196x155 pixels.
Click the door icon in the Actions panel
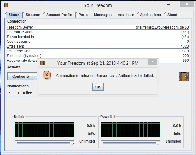click(184, 76)
